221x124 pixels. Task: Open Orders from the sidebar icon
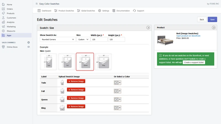pyautogui.click(x=3, y=9)
